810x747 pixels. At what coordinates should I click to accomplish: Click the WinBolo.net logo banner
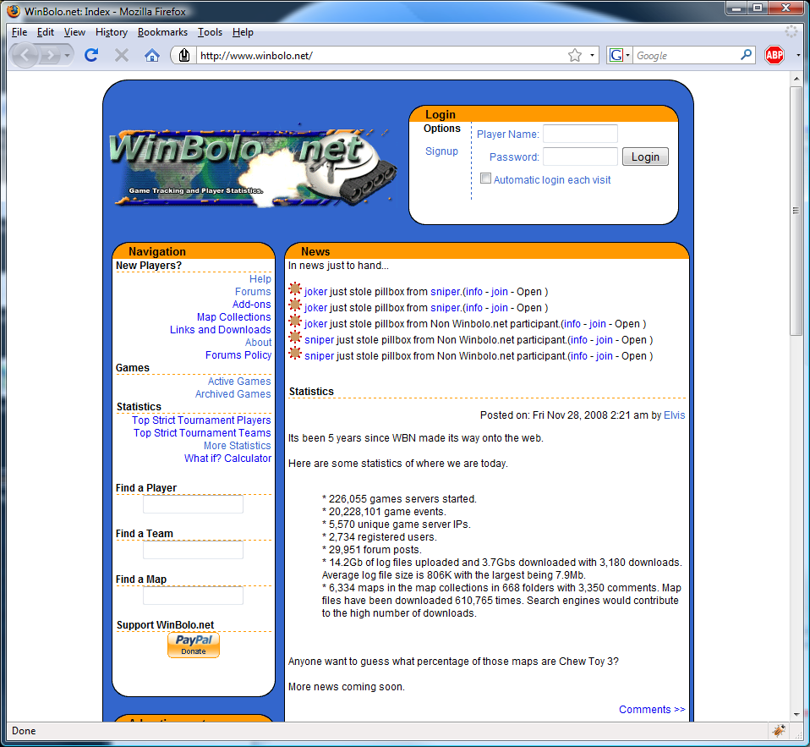pyautogui.click(x=253, y=167)
